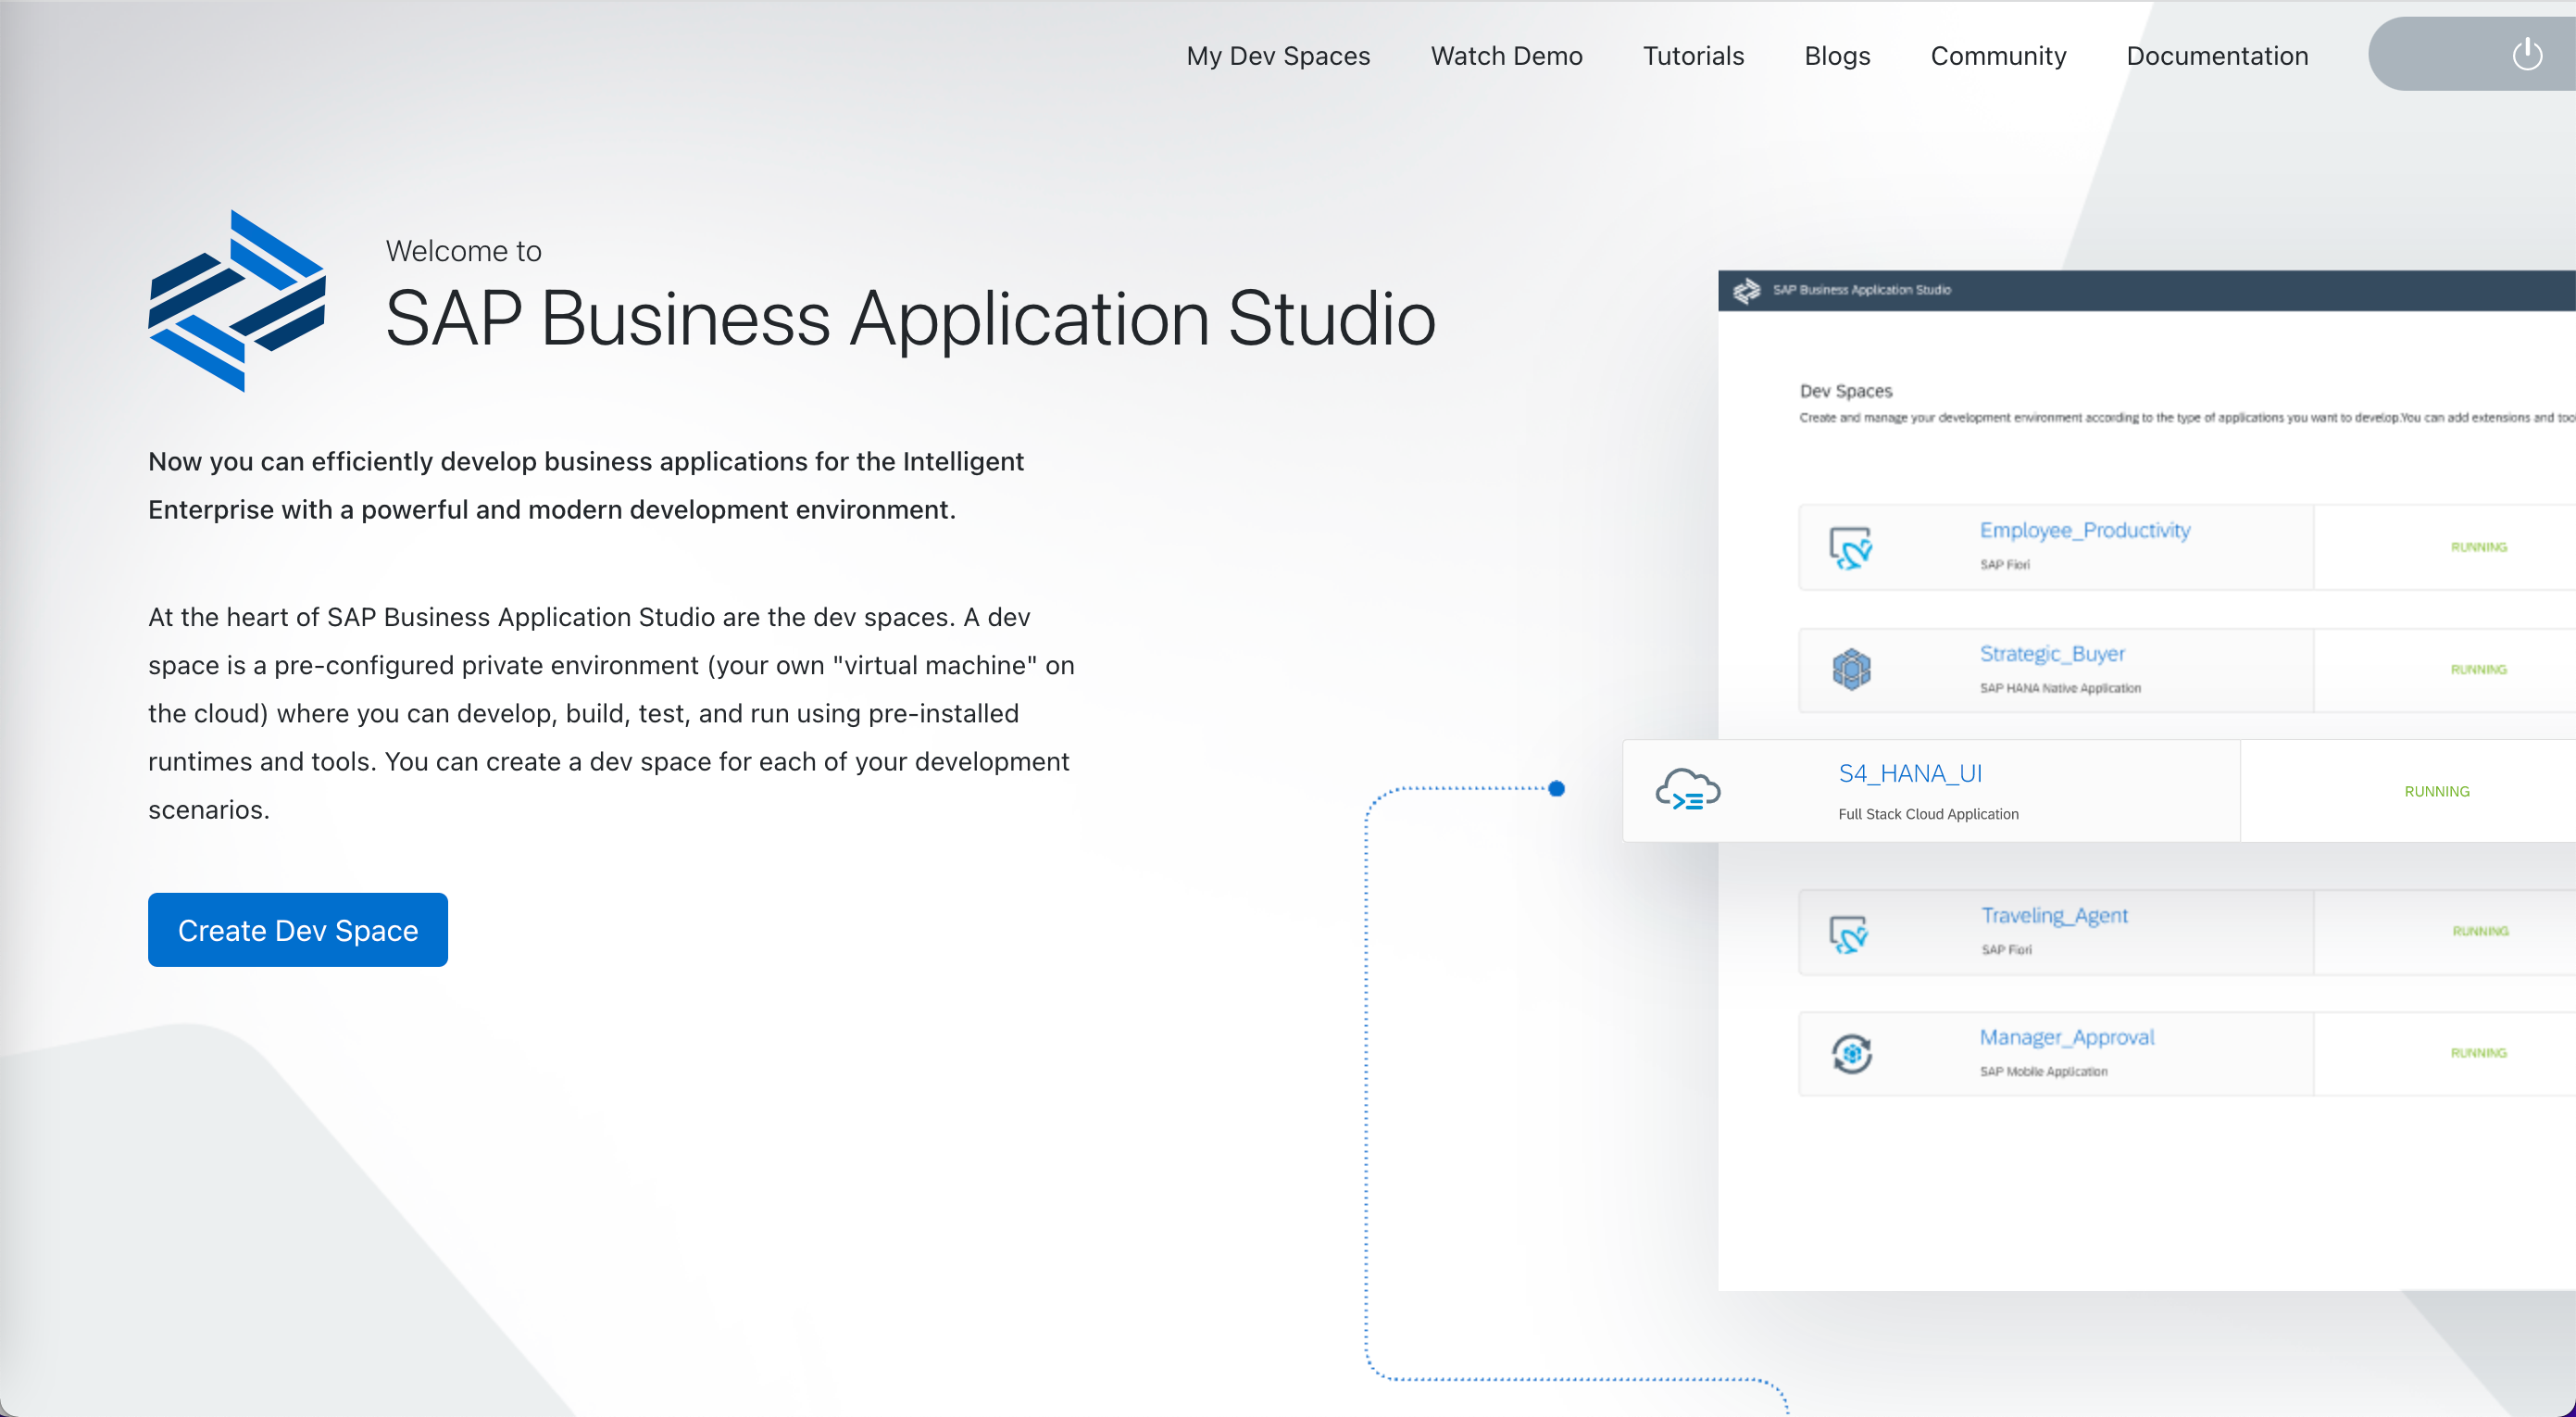Open the Strategic_Buyer dev space

2052,653
